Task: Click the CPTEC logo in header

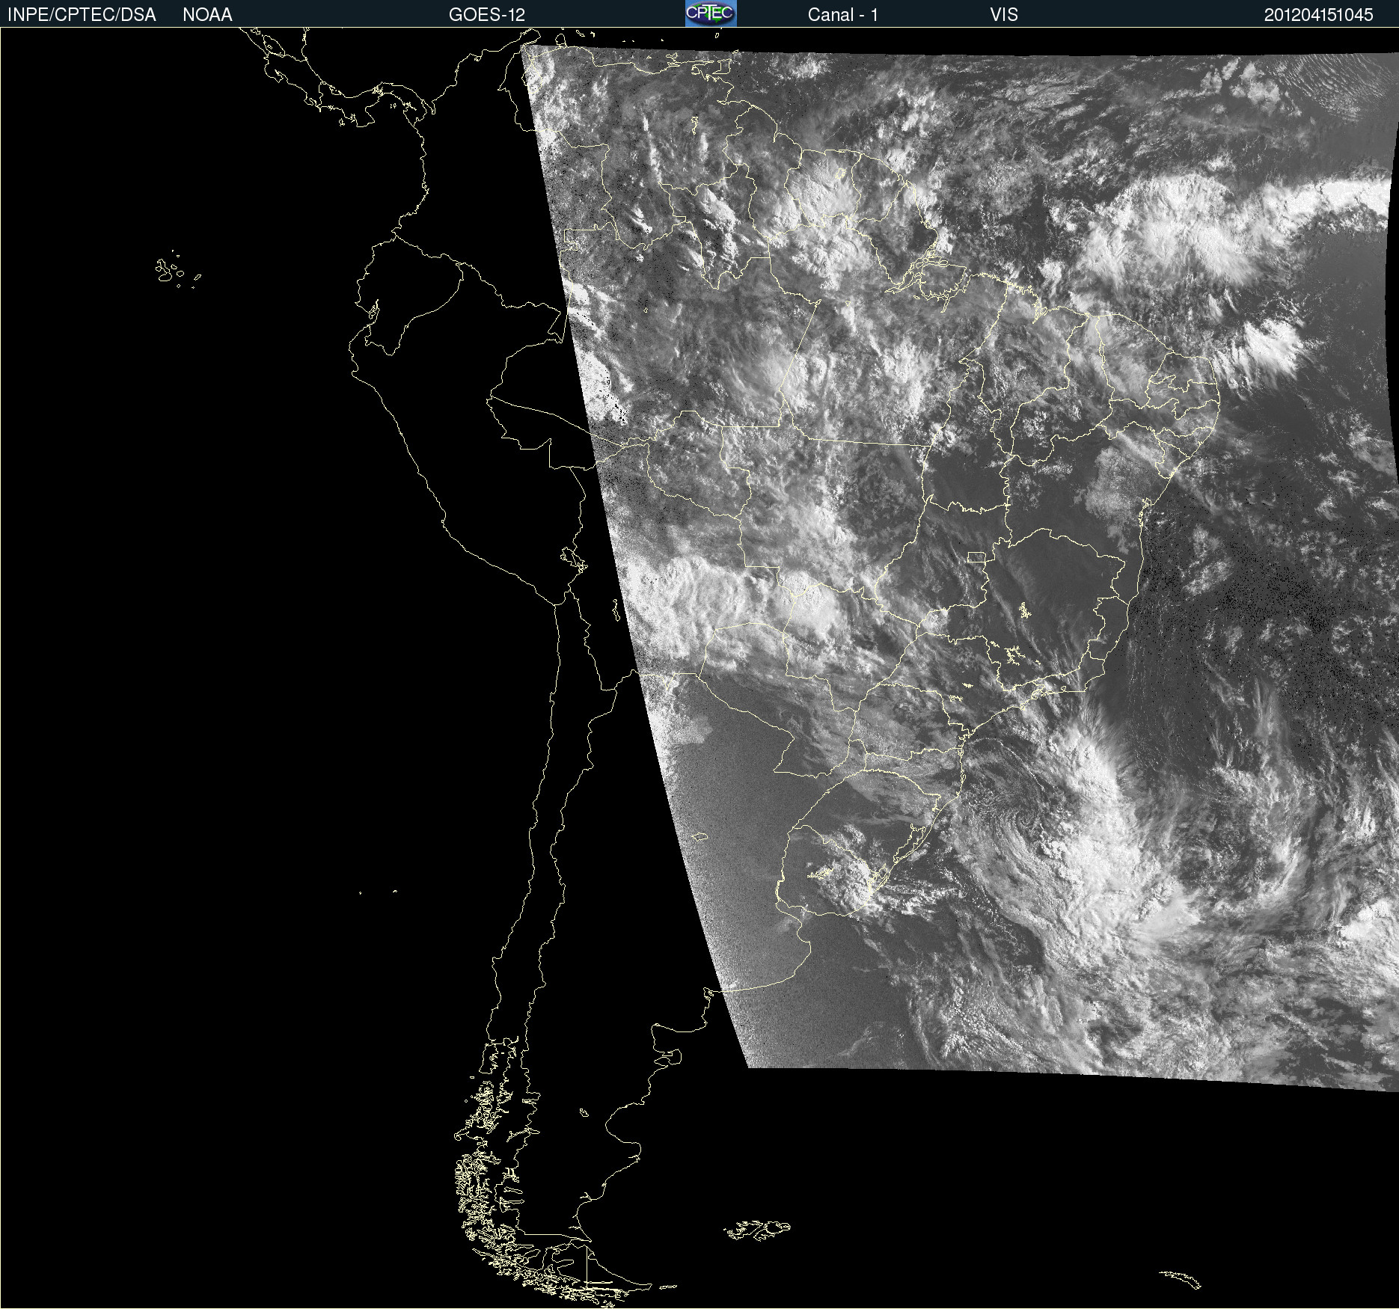Action: [x=711, y=13]
